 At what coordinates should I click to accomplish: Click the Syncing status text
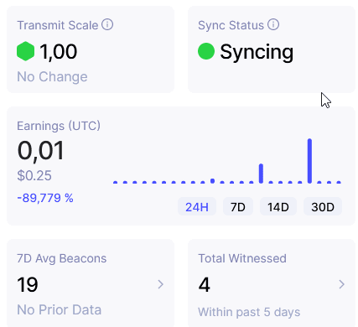tap(257, 53)
